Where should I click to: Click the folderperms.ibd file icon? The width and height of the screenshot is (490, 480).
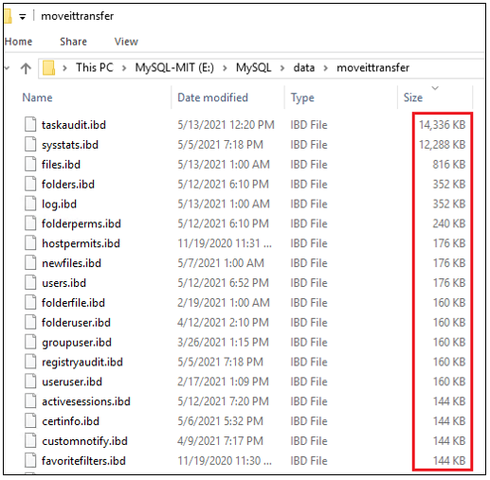tap(30, 223)
